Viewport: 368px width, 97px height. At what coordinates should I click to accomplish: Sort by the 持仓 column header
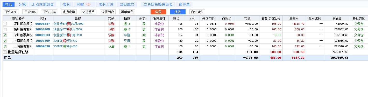point(176,18)
